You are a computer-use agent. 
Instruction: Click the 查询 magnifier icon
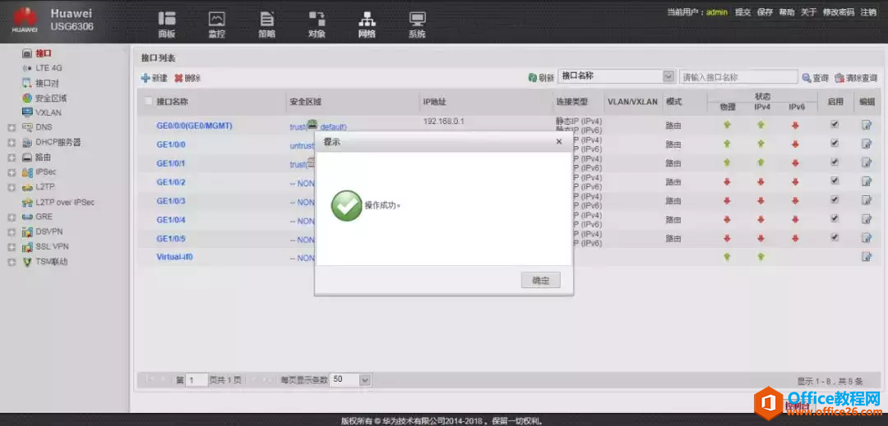(x=807, y=77)
